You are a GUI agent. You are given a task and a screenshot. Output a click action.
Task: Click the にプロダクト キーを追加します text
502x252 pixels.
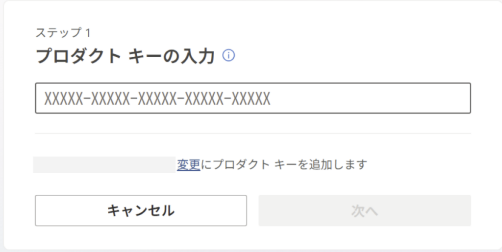[x=284, y=164]
